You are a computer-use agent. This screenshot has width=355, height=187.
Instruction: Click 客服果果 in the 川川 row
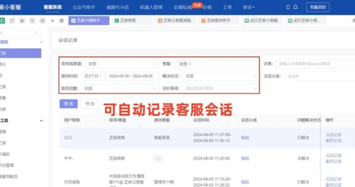pyautogui.click(x=162, y=137)
